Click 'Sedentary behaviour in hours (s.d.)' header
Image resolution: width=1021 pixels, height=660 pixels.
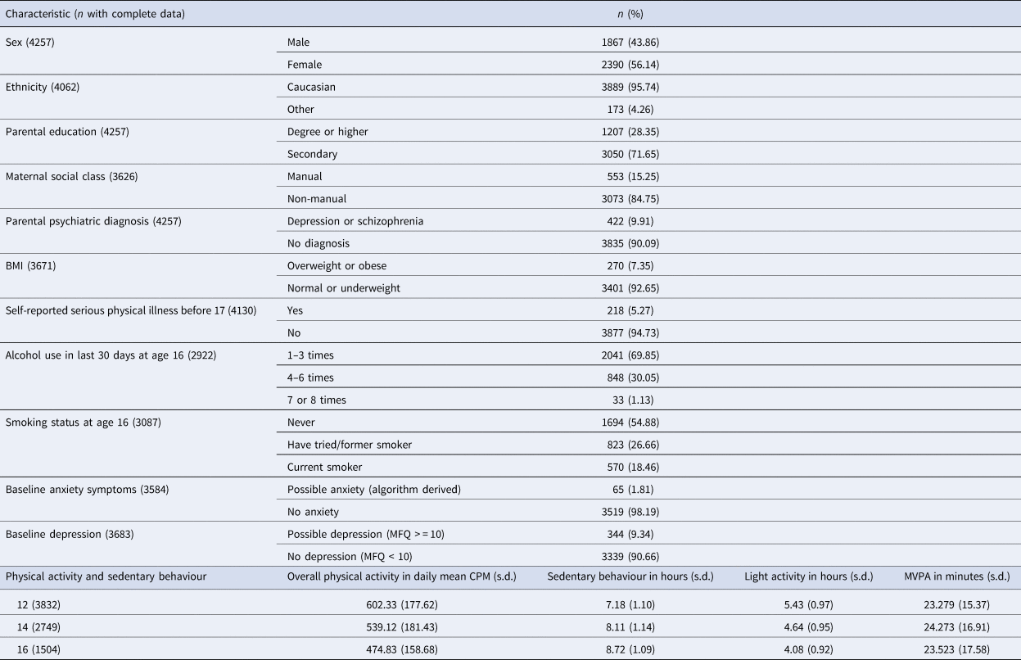[x=630, y=576]
